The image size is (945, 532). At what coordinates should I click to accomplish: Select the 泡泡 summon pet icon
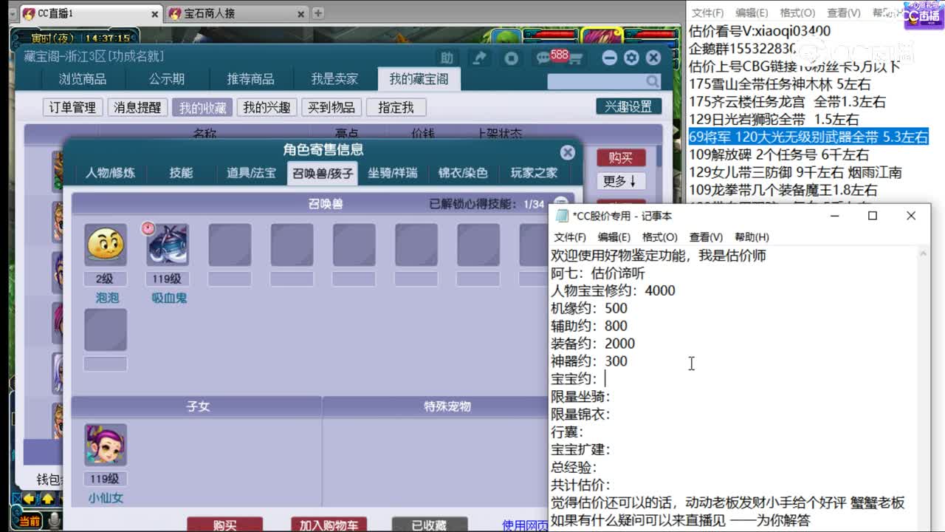point(106,245)
